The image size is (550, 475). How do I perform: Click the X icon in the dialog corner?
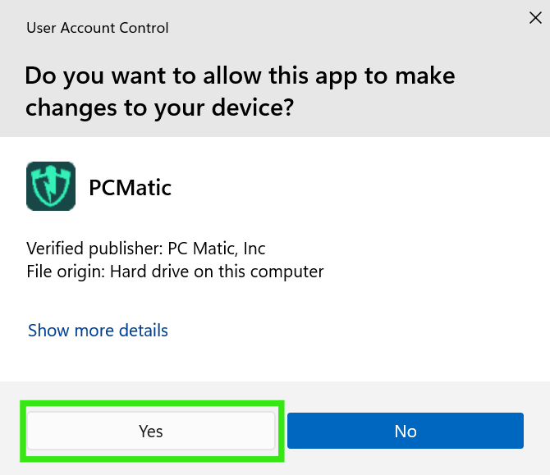pyautogui.click(x=535, y=17)
